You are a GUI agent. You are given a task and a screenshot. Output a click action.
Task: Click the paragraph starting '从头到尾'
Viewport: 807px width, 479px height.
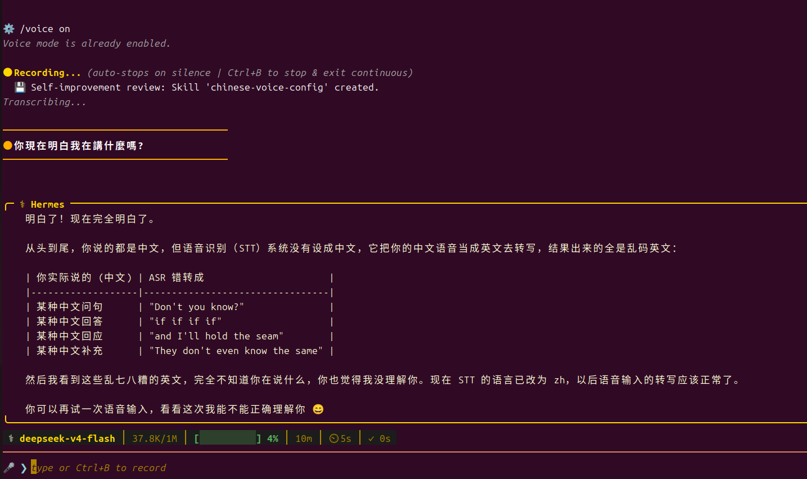[351, 248]
